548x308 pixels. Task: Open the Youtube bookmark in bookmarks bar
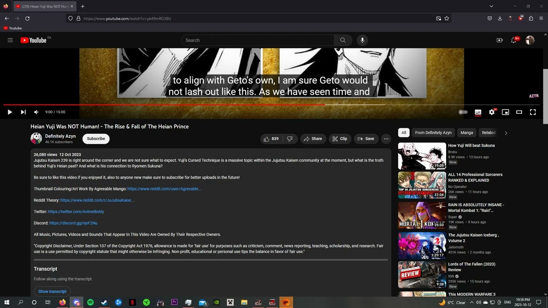[x=12, y=28]
